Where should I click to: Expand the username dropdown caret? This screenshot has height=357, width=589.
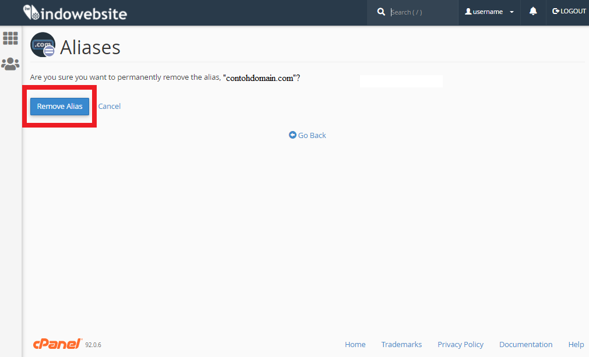pyautogui.click(x=512, y=12)
